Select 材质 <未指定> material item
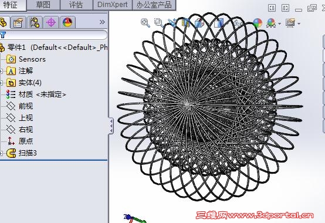 42,94
